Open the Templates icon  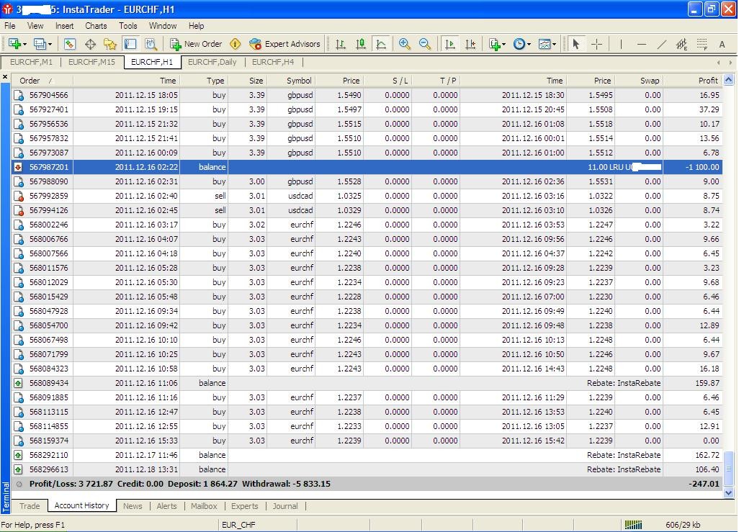click(545, 44)
